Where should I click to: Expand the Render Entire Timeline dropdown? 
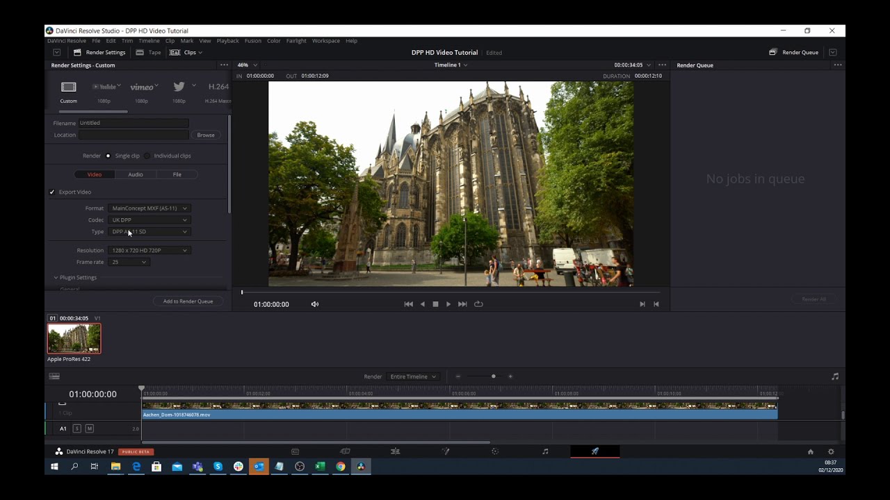click(x=413, y=376)
